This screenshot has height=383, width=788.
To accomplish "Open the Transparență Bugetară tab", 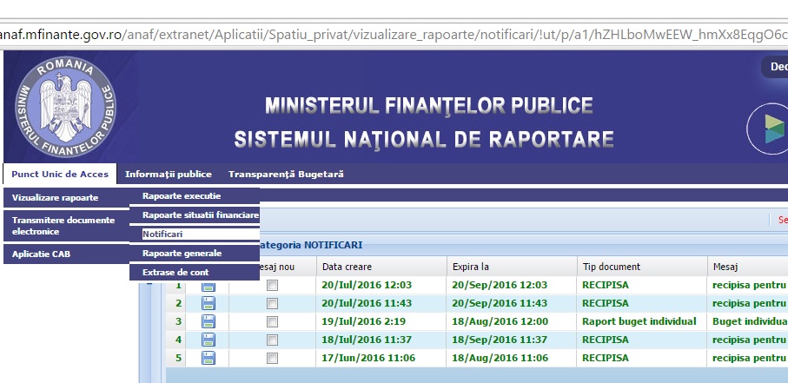I will 286,175.
